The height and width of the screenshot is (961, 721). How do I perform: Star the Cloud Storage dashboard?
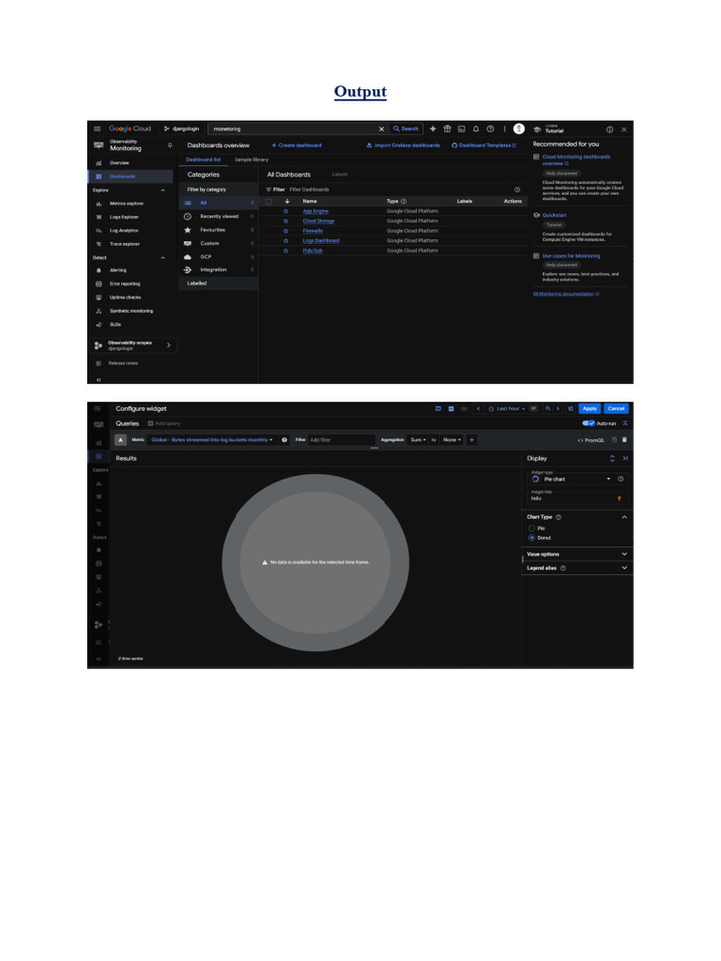point(285,221)
